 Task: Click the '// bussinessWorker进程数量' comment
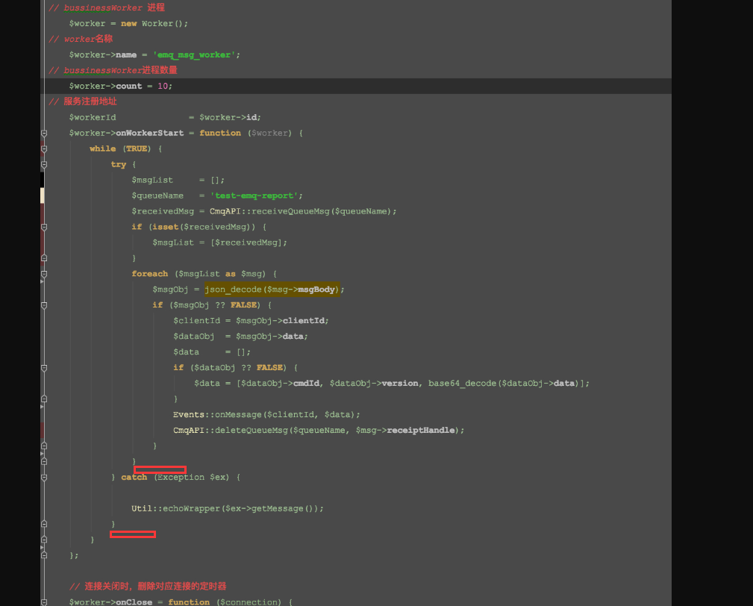(x=113, y=70)
